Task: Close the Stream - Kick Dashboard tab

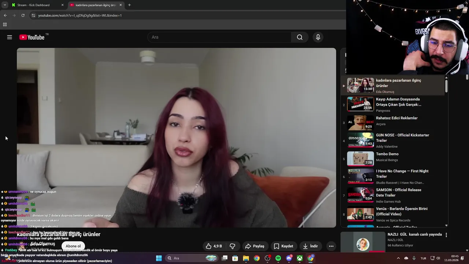Action: (62, 5)
